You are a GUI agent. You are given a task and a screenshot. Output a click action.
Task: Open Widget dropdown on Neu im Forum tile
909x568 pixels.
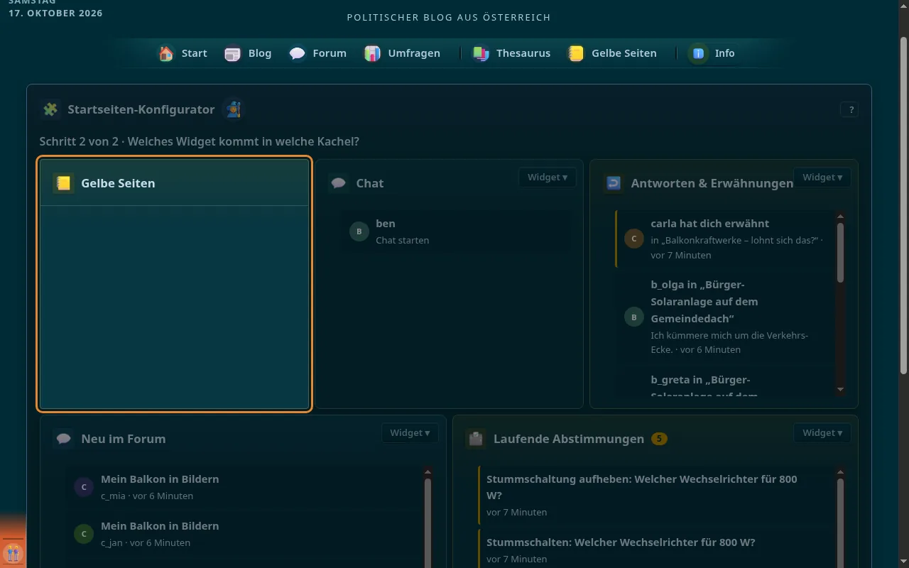(x=410, y=433)
